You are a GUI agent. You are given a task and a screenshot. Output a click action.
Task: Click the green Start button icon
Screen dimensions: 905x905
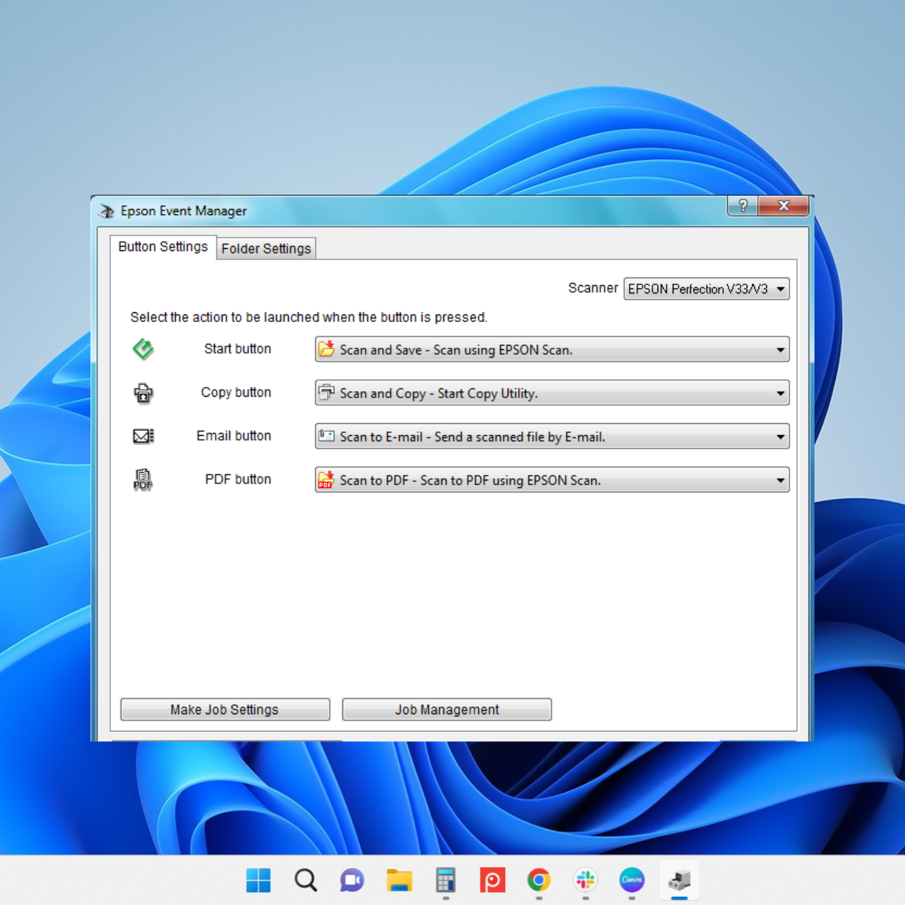pos(143,349)
